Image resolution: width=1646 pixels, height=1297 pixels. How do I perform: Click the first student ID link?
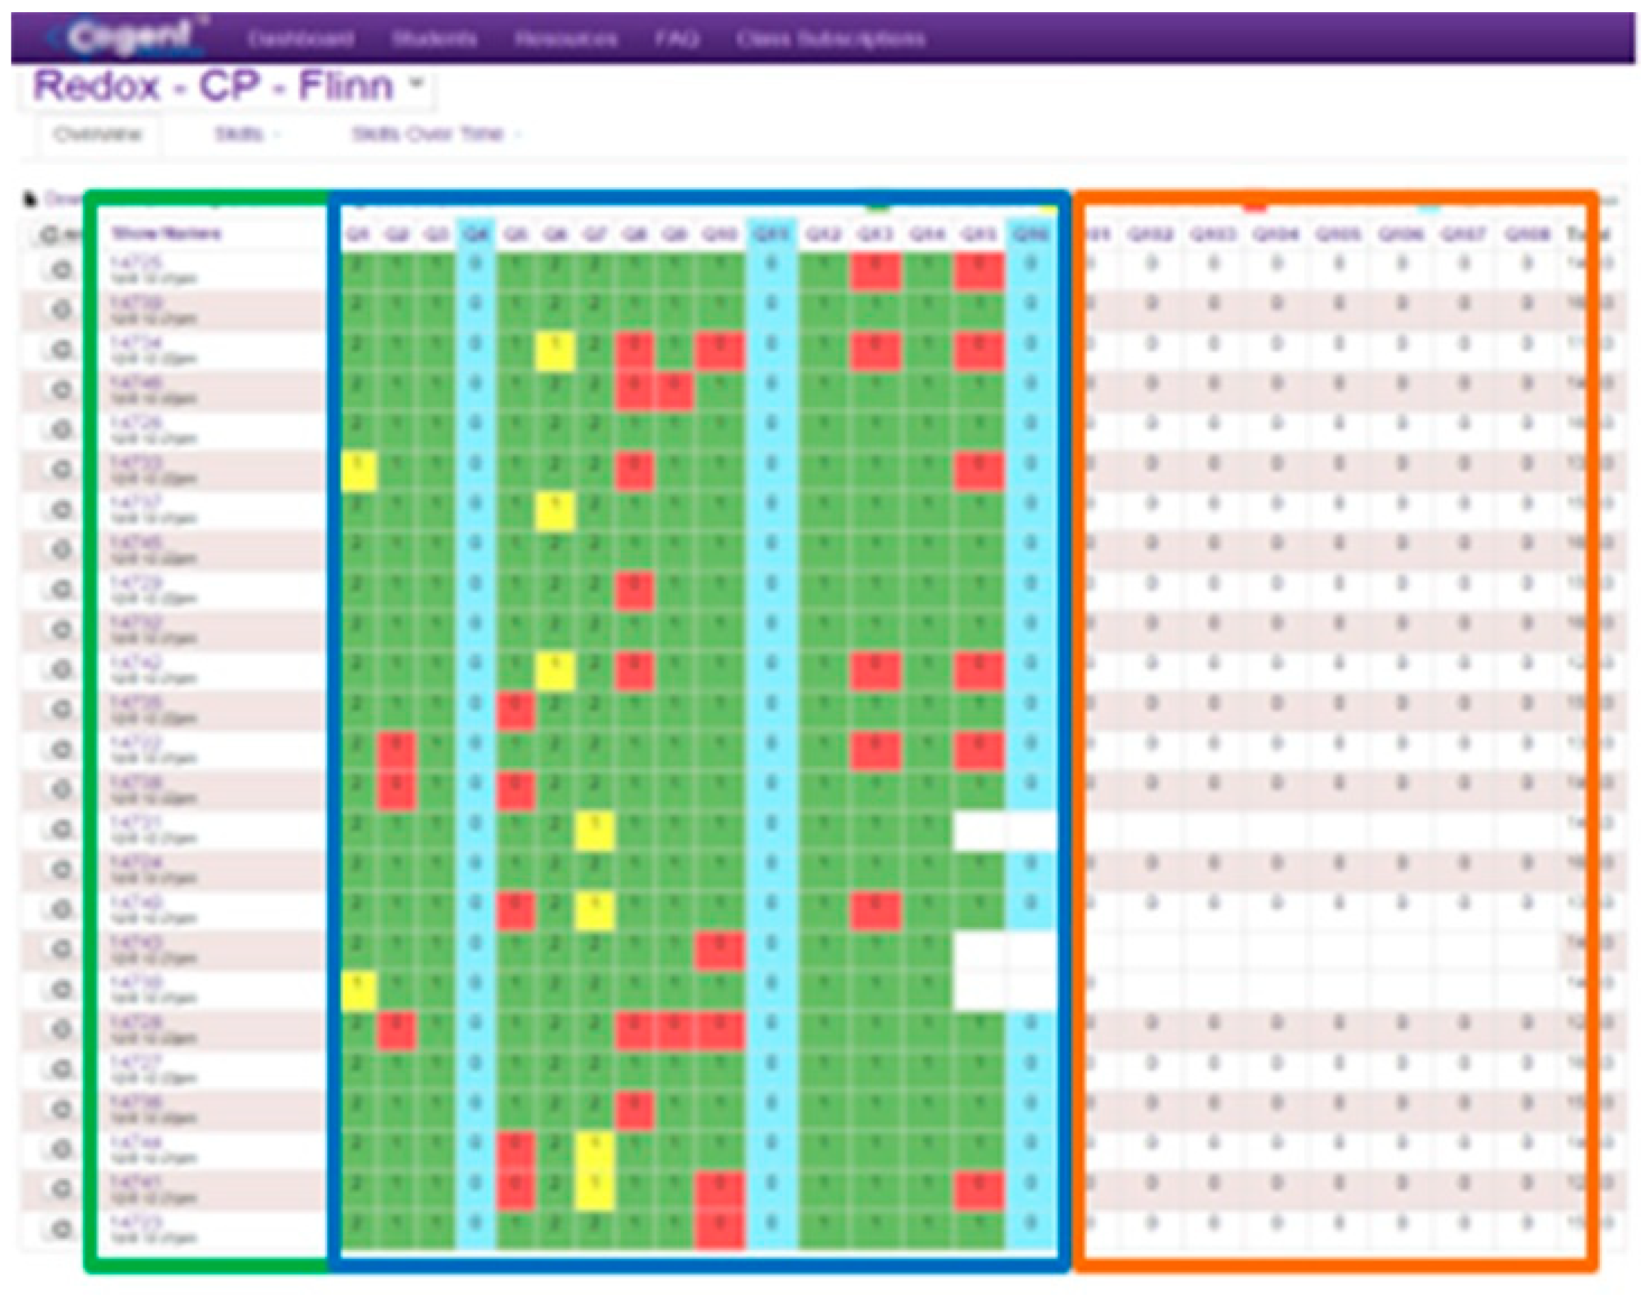tap(135, 263)
